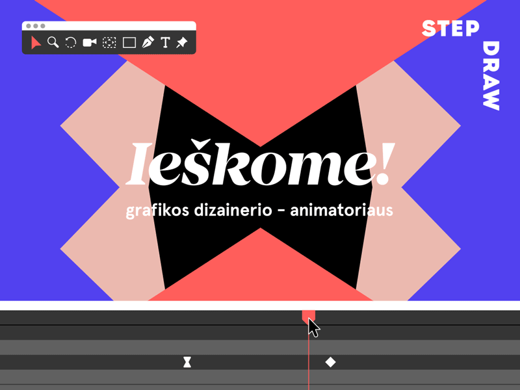
Task: Click the first window dot on the toolbar
Action: (x=29, y=26)
